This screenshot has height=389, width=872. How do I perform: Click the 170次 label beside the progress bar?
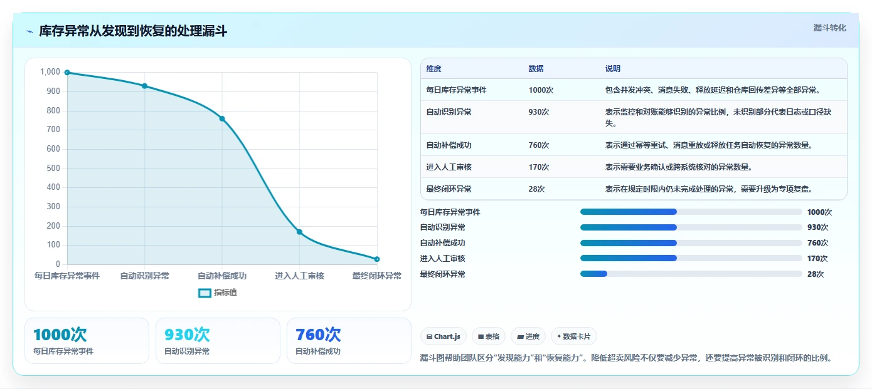tap(817, 259)
